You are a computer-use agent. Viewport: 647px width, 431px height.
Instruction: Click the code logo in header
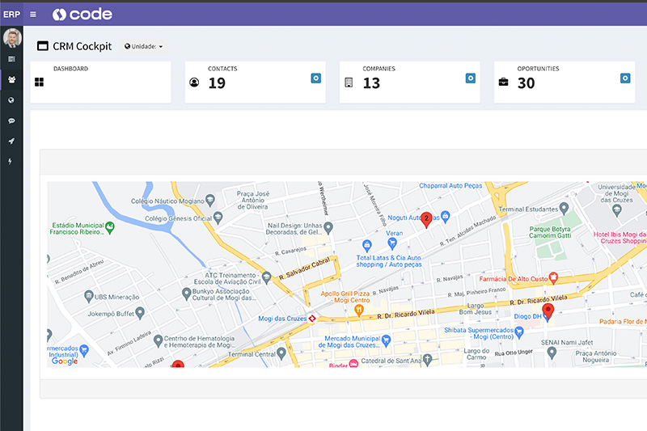(82, 15)
